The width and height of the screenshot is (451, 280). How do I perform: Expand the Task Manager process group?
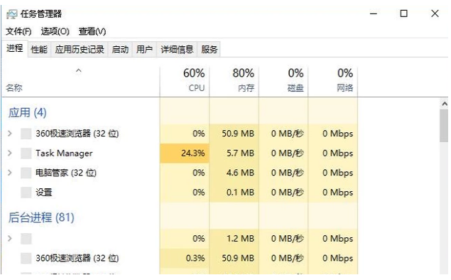click(10, 153)
